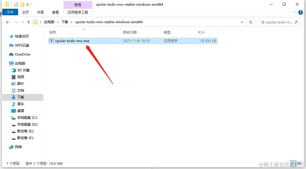This screenshot has width=306, height=169.
Task: Open WPS云盘 in the navigation pane
Action: click(x=22, y=45)
